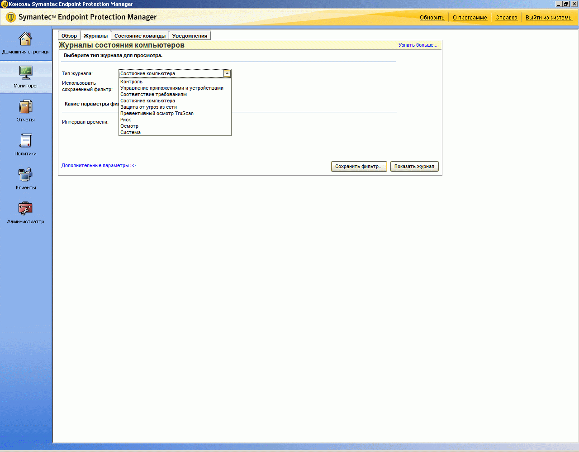The height and width of the screenshot is (452, 579).
Task: Click the Журналы состояния компьютеров heading
Action: point(122,45)
